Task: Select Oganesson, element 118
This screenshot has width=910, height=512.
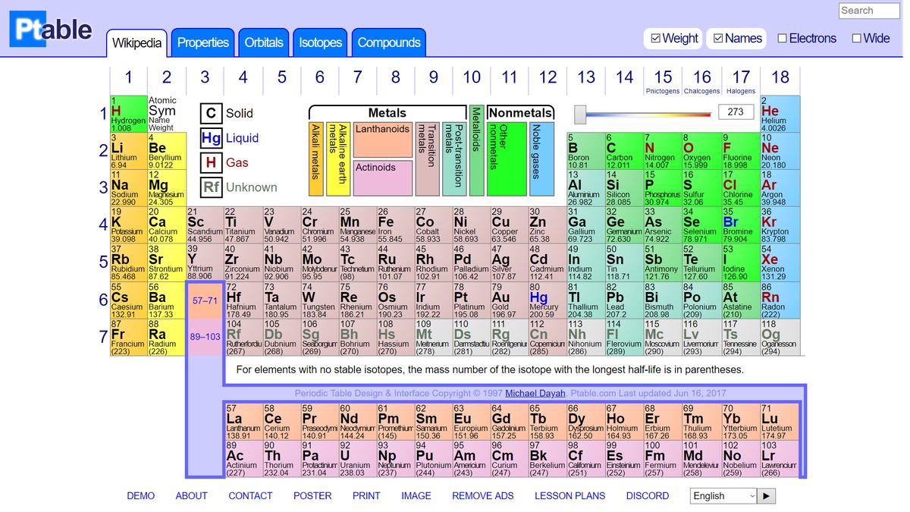Action: click(x=780, y=337)
